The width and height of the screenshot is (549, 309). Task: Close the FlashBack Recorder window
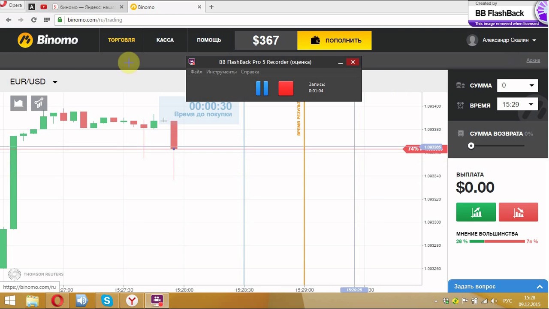[x=353, y=62]
